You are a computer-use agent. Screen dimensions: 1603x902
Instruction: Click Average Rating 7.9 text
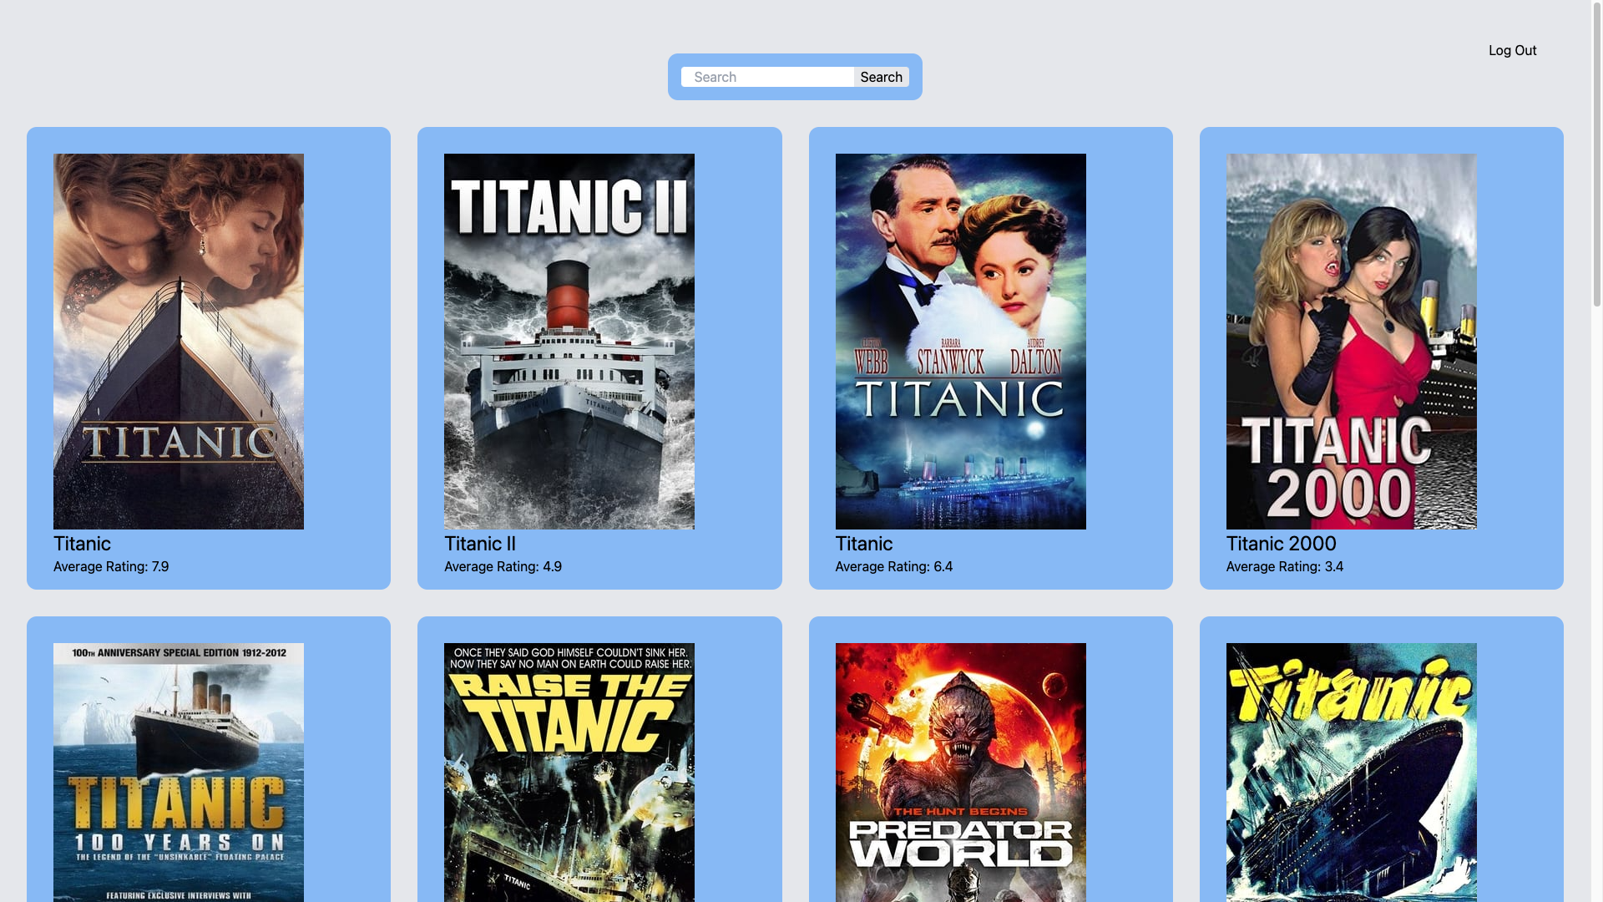[111, 566]
